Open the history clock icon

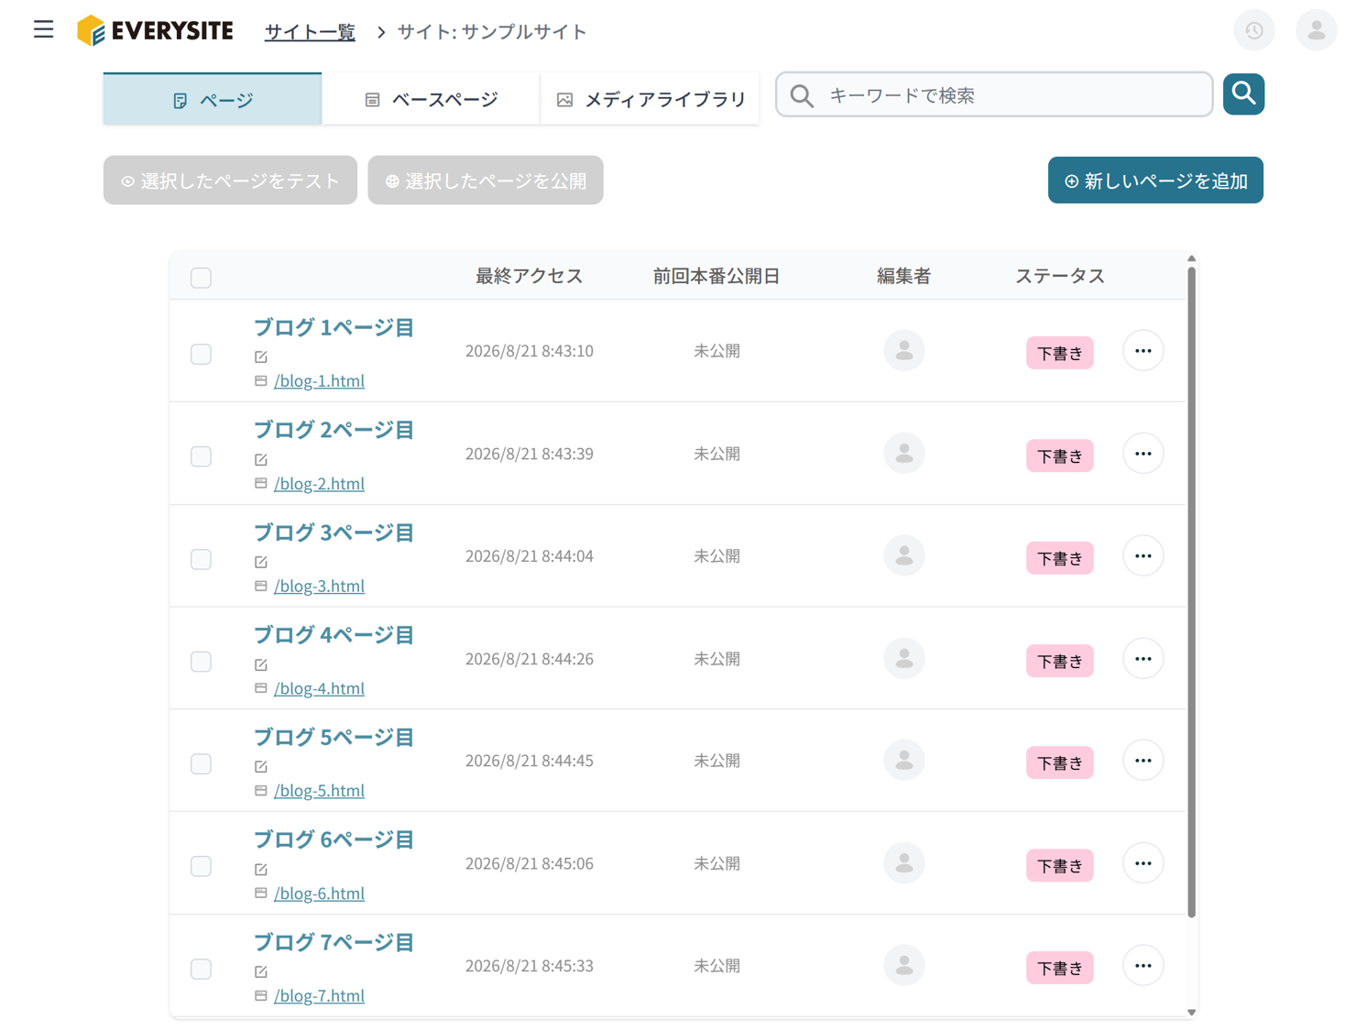(1253, 31)
